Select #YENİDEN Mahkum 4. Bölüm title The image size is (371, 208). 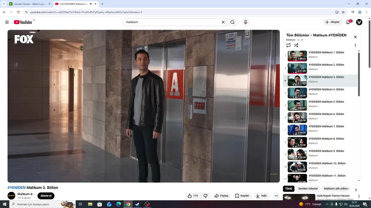(326, 90)
